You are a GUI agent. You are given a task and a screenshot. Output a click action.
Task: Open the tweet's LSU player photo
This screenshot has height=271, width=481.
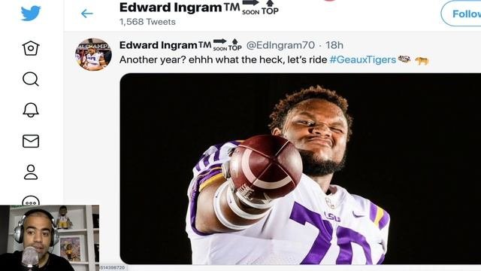(x=301, y=169)
